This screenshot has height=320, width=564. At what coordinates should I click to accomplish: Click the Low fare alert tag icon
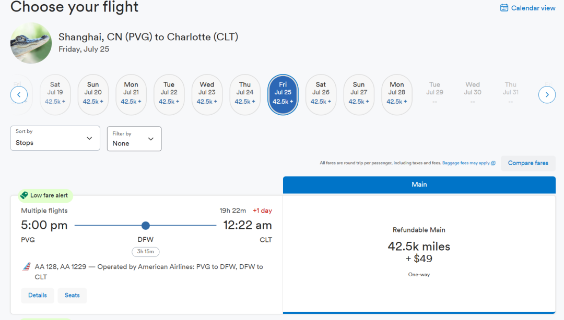pos(24,195)
